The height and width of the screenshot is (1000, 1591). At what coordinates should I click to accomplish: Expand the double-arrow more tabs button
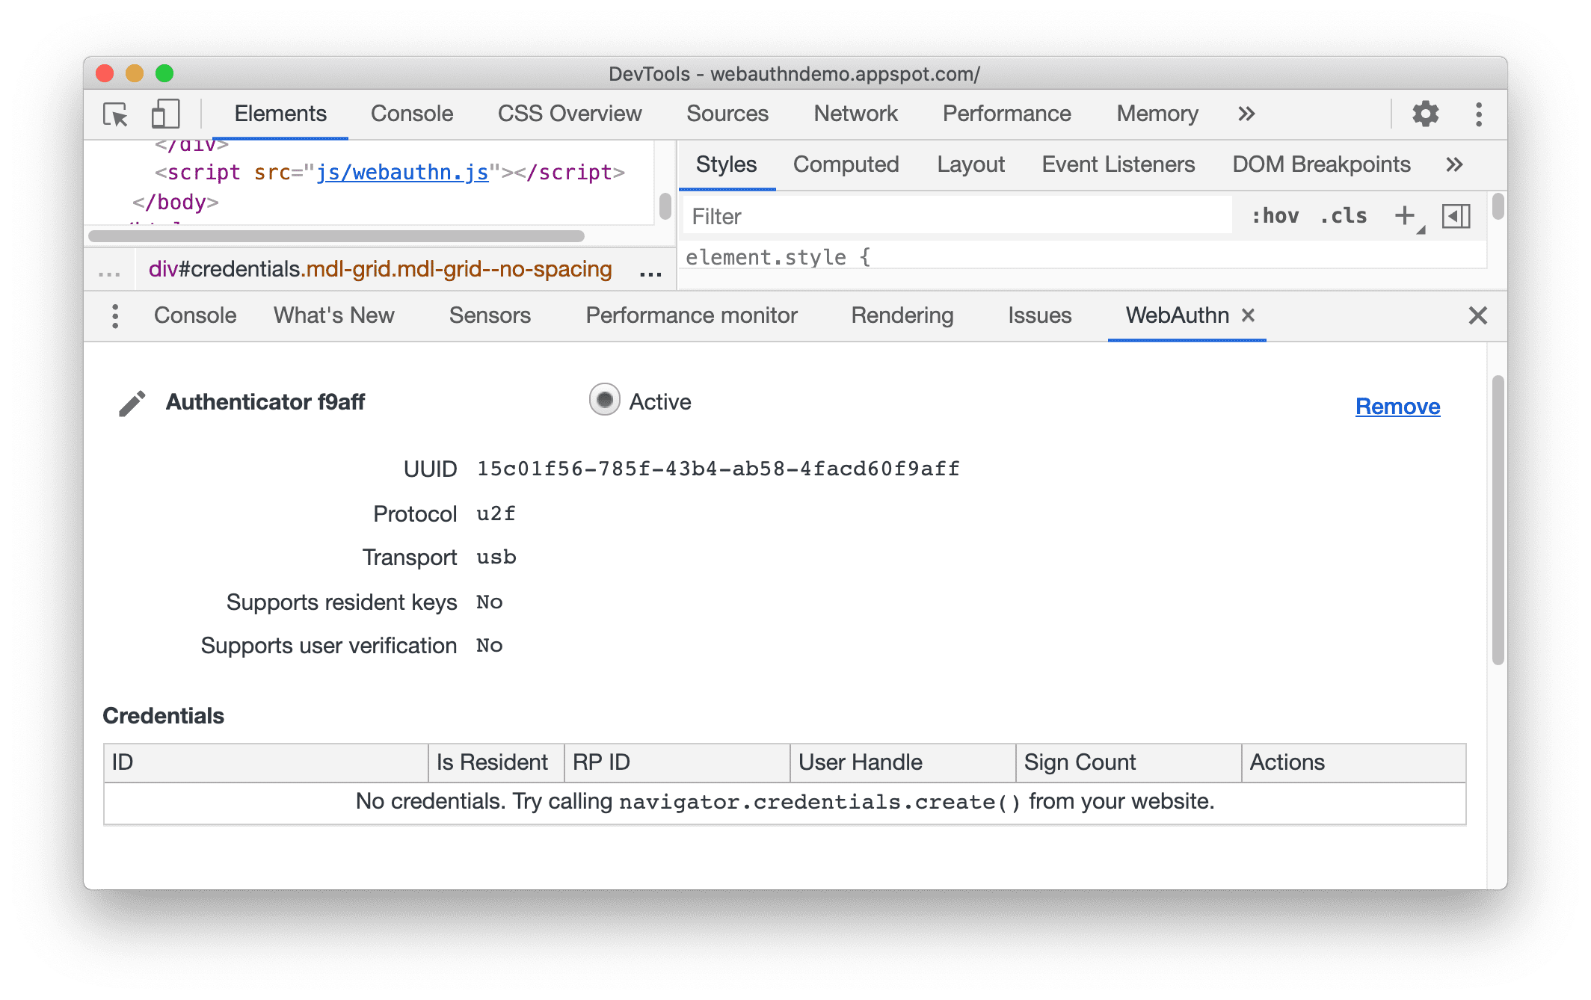tap(1246, 113)
